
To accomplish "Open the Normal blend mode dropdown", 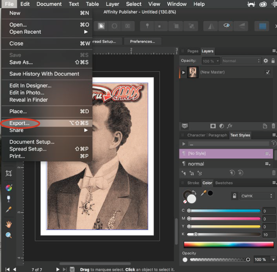I will (x=241, y=61).
